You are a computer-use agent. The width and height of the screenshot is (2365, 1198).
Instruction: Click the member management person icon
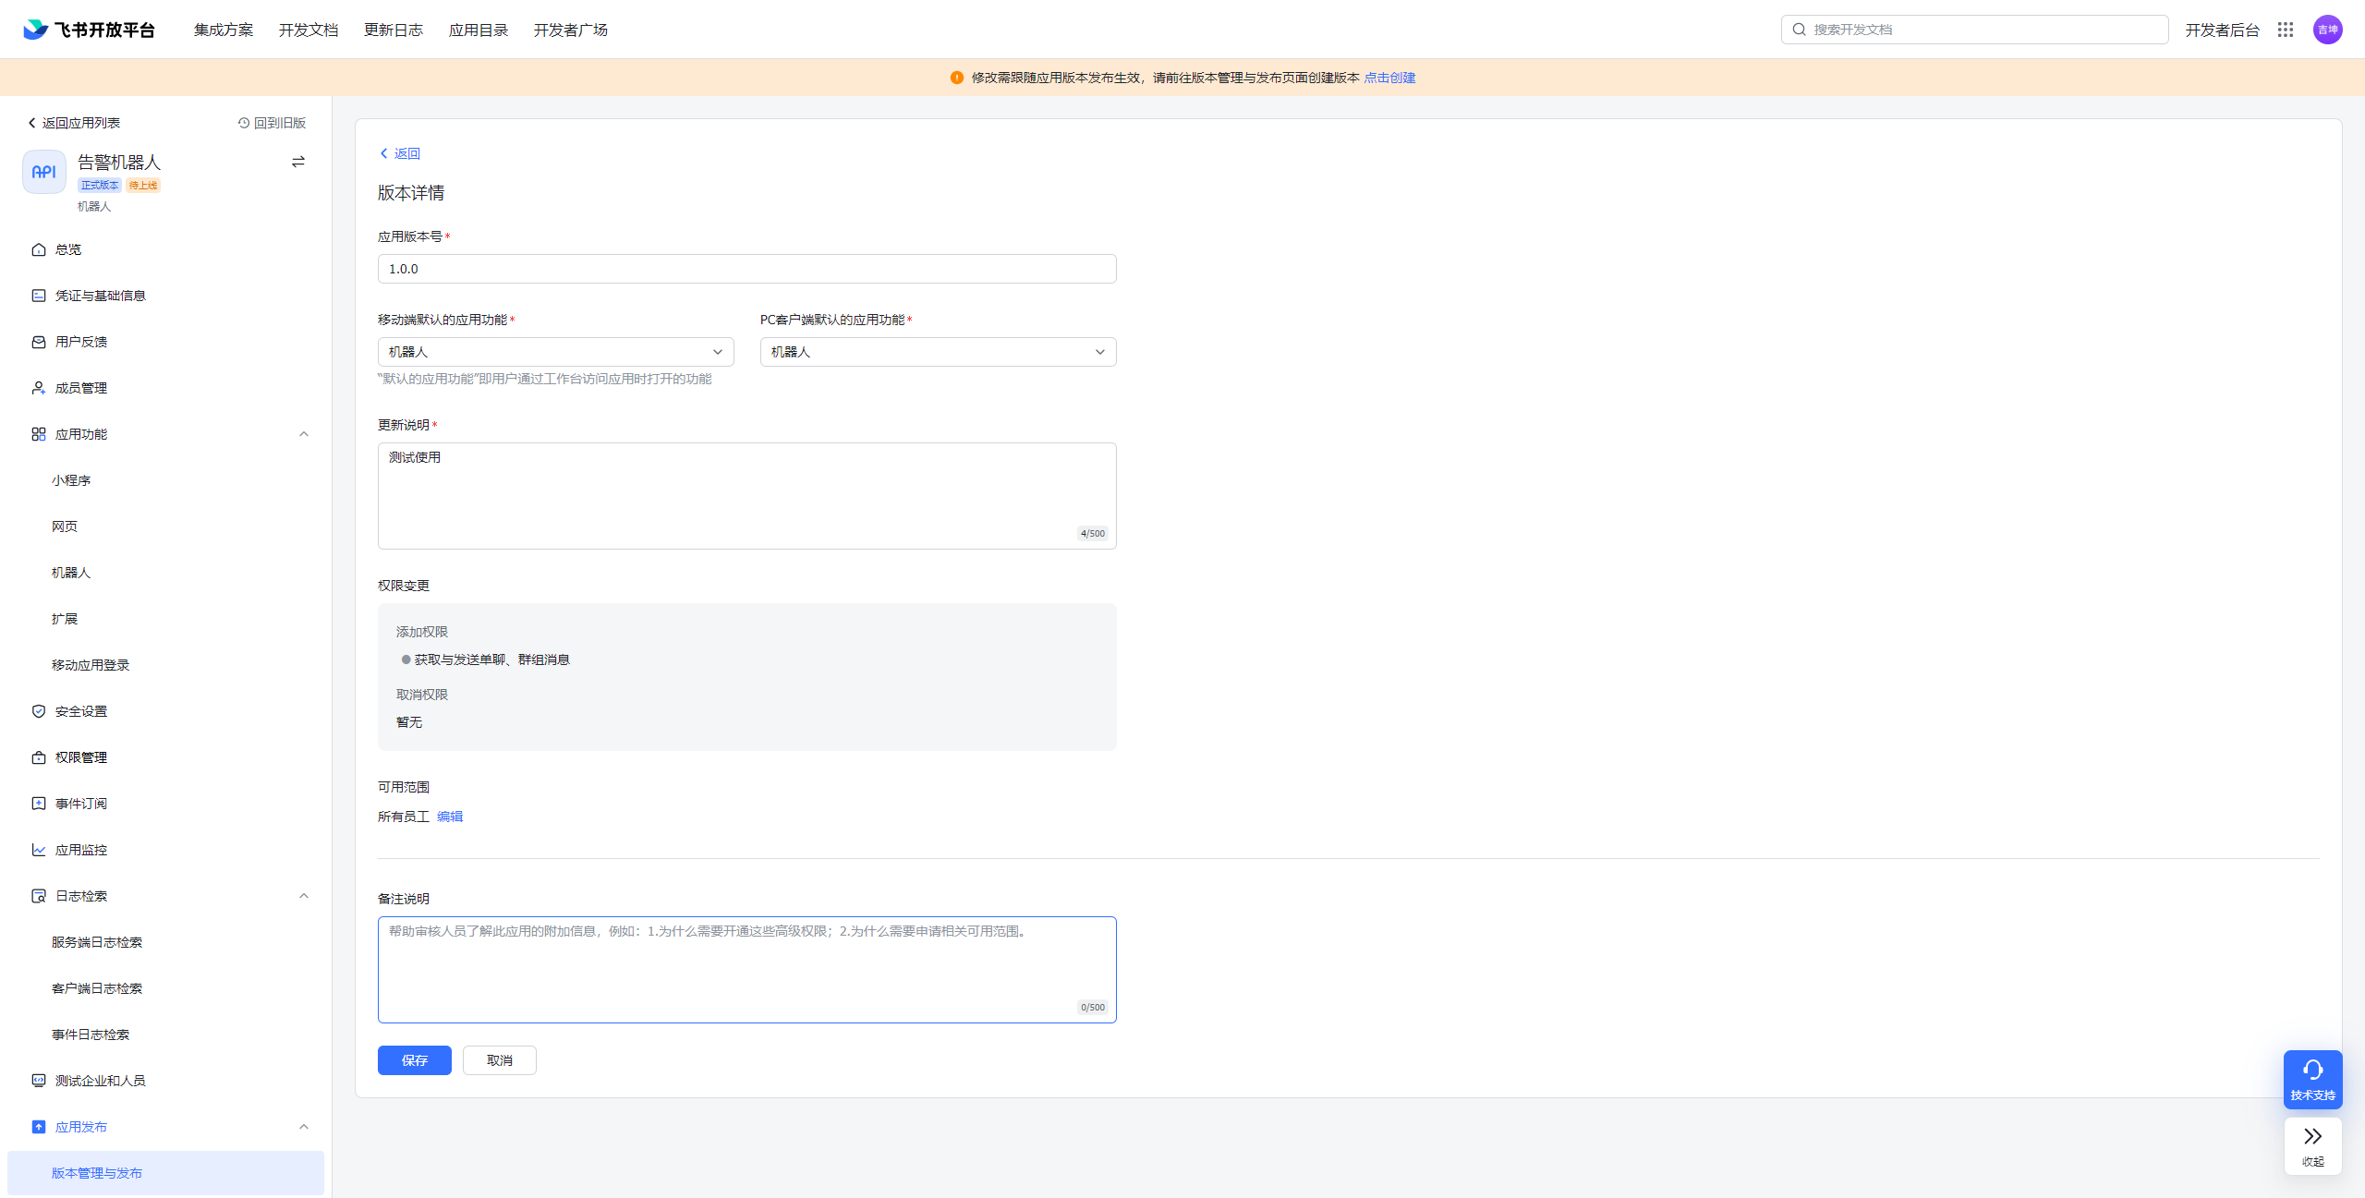click(39, 388)
